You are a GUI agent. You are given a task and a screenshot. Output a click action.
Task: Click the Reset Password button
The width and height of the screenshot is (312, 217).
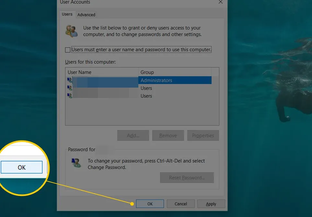click(x=187, y=177)
